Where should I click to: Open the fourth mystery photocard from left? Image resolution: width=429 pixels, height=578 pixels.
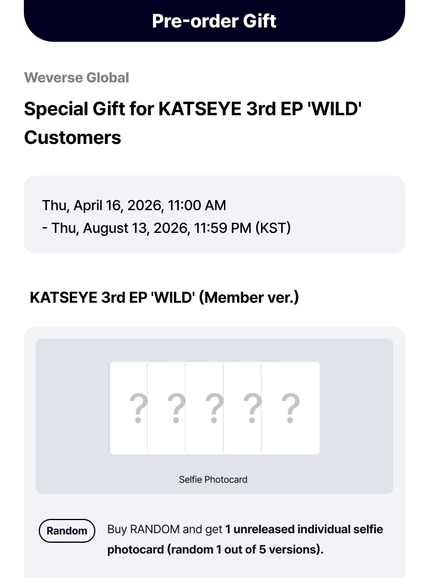click(243, 408)
